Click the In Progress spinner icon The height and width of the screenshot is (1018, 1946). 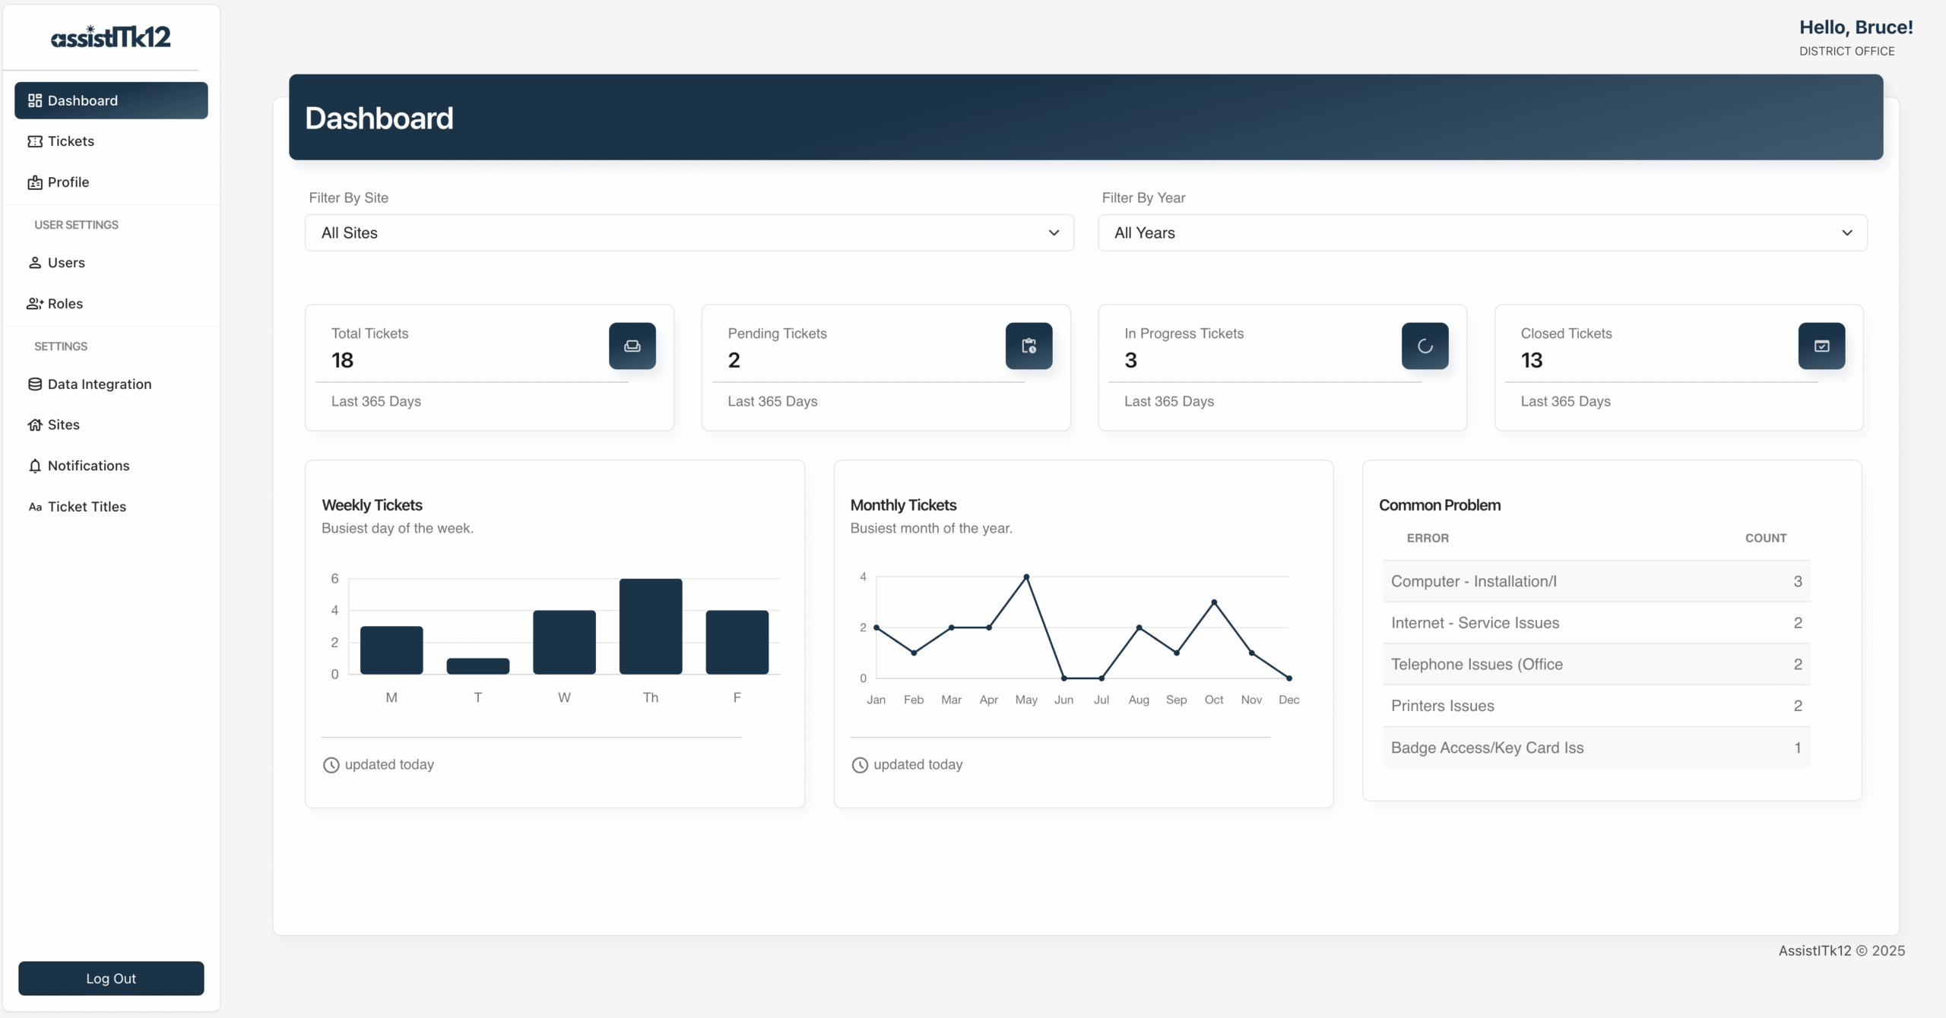click(1425, 346)
